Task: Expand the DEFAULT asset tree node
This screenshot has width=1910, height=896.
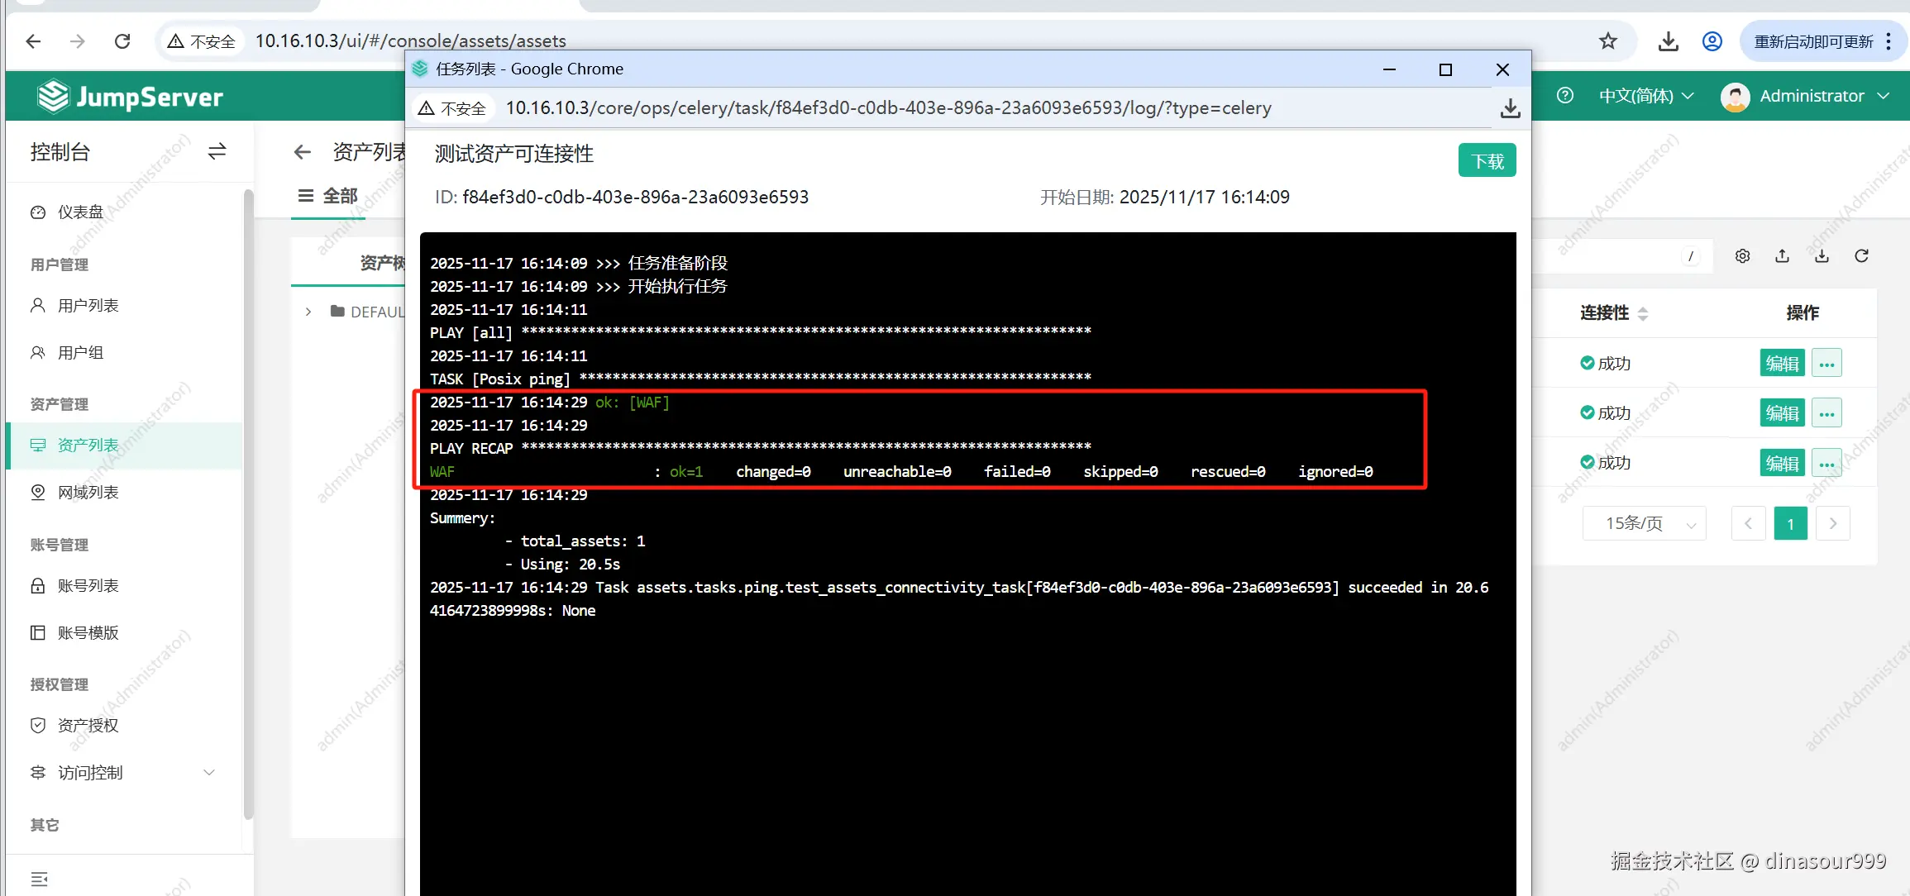Action: pos(308,312)
